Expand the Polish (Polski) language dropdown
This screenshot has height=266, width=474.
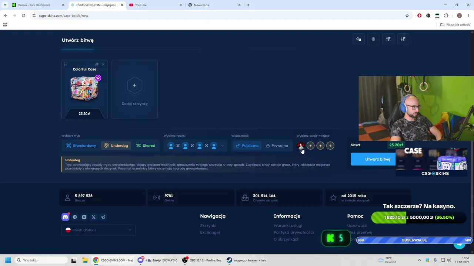[99, 230]
